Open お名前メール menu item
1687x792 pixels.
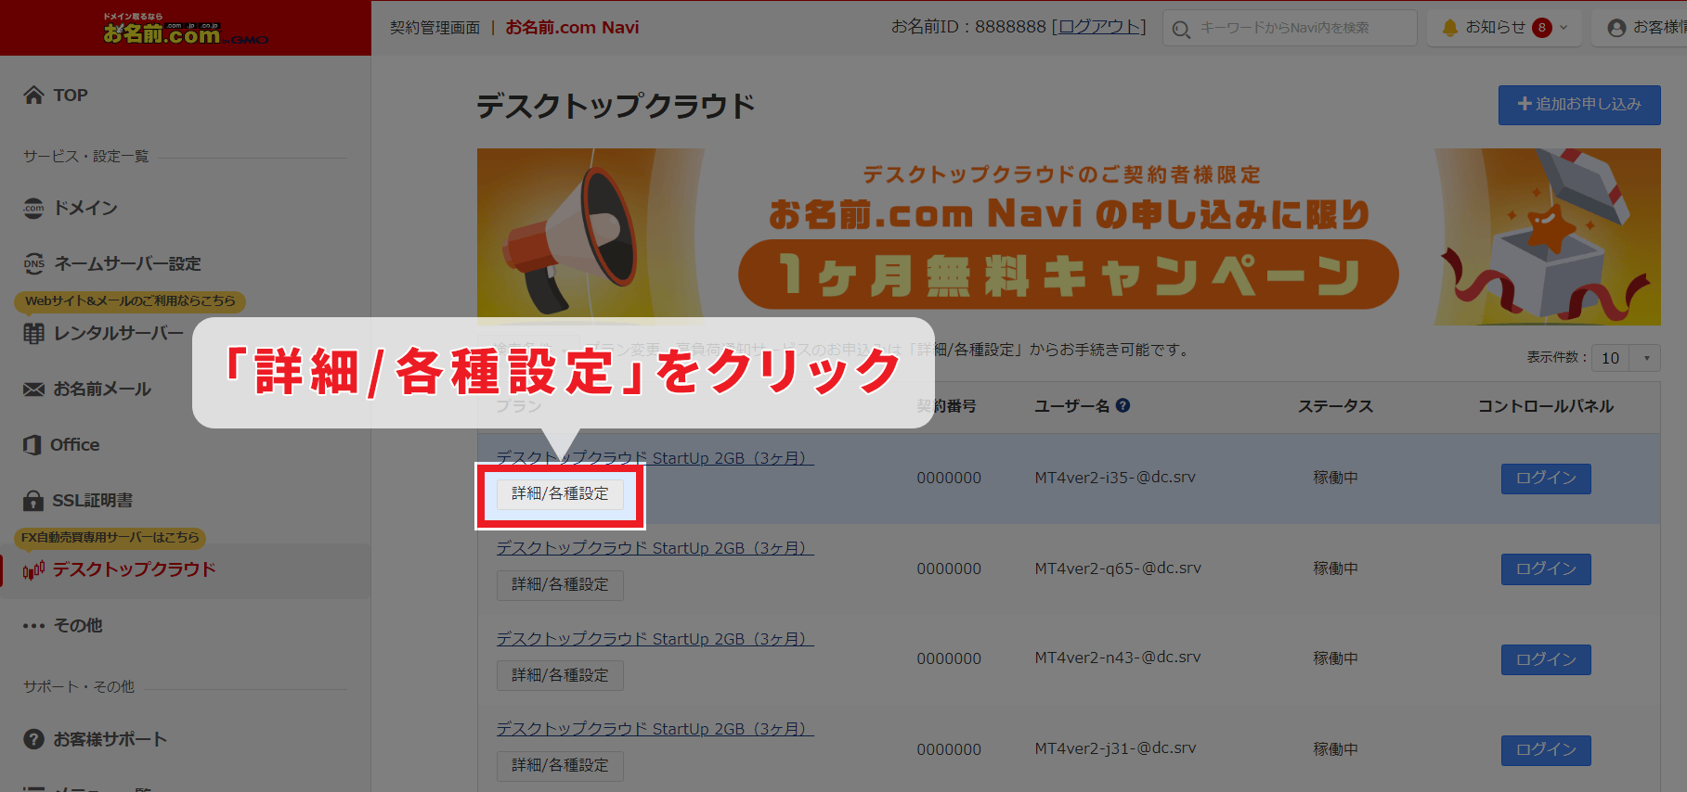click(x=102, y=389)
